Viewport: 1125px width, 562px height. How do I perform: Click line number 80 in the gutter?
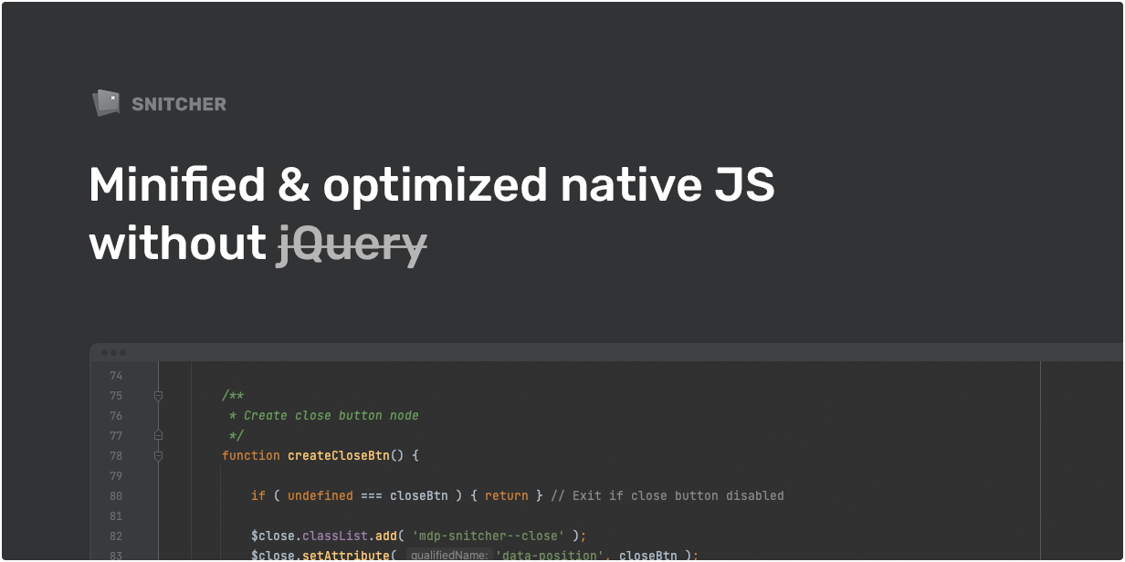click(x=115, y=496)
